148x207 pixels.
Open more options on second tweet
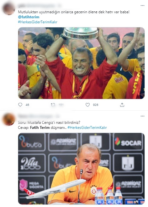[x=142, y=116]
